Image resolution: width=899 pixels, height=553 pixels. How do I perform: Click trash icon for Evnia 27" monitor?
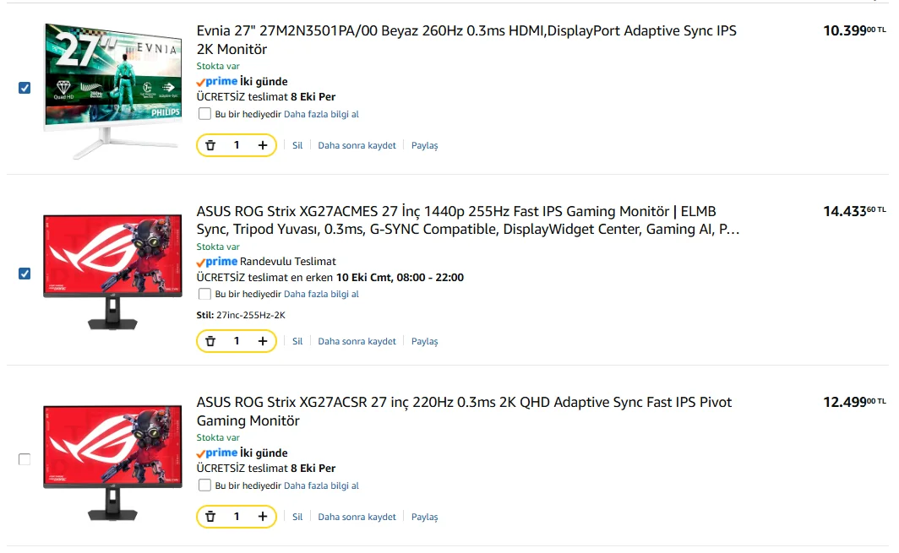[x=210, y=145]
